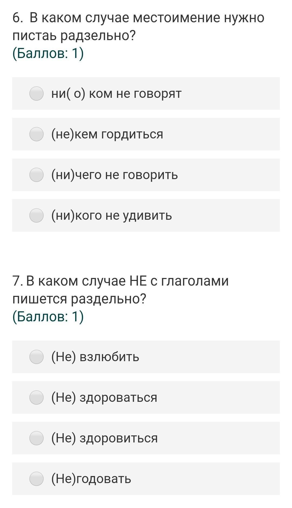This screenshot has width=292, height=508.
Task: Pick the '(Не) здороваться' radio button
Action: click(x=36, y=397)
